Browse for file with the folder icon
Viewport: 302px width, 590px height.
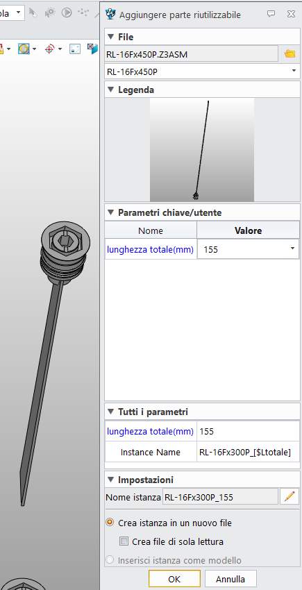(290, 54)
